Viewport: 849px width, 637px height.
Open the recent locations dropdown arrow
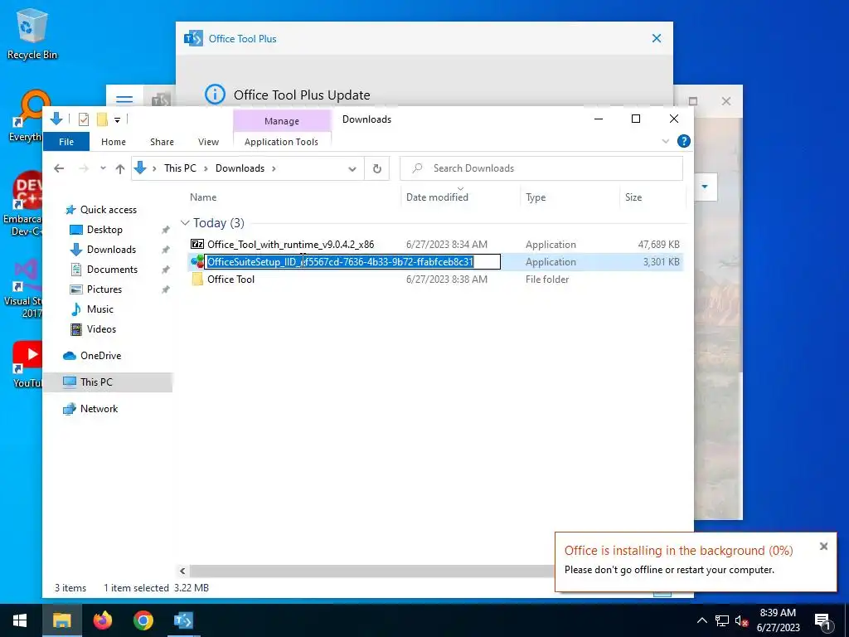click(x=103, y=168)
